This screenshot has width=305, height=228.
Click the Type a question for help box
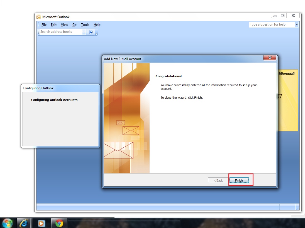pyautogui.click(x=272, y=24)
